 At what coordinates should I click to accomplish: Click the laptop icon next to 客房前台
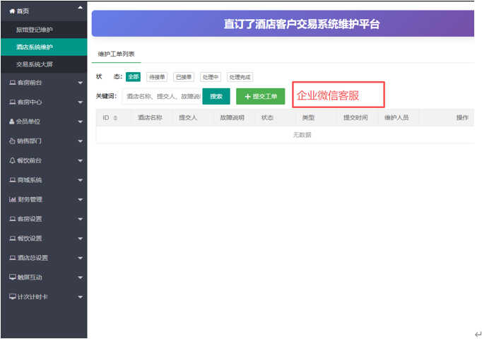[x=12, y=83]
